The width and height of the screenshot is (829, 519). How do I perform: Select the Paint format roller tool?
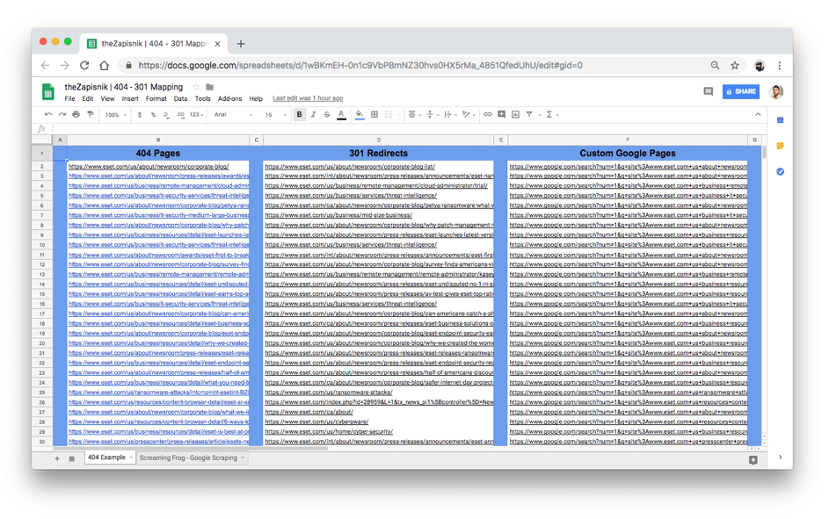(91, 114)
